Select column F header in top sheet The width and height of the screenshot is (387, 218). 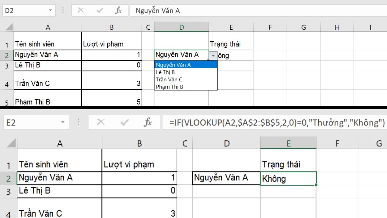(x=270, y=27)
